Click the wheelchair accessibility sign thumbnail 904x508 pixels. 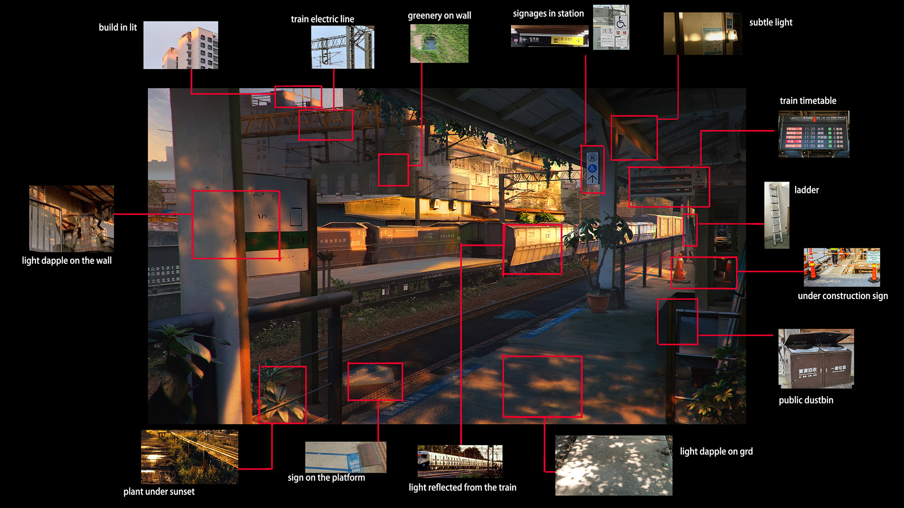click(611, 27)
